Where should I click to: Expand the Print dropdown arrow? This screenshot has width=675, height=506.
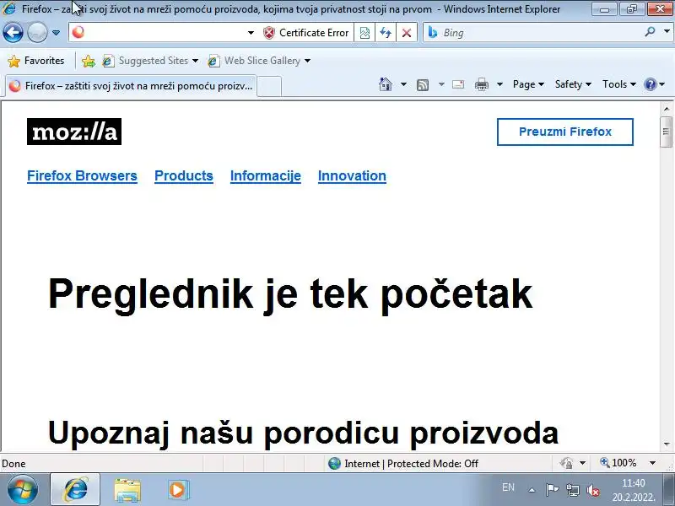pyautogui.click(x=499, y=84)
